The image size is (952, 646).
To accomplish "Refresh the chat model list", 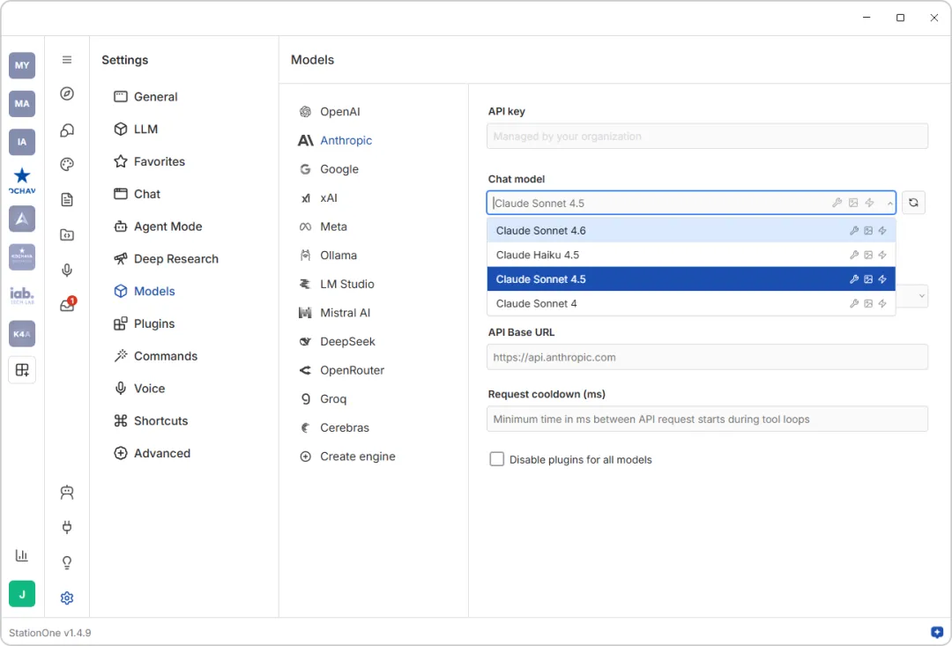I will (x=913, y=203).
